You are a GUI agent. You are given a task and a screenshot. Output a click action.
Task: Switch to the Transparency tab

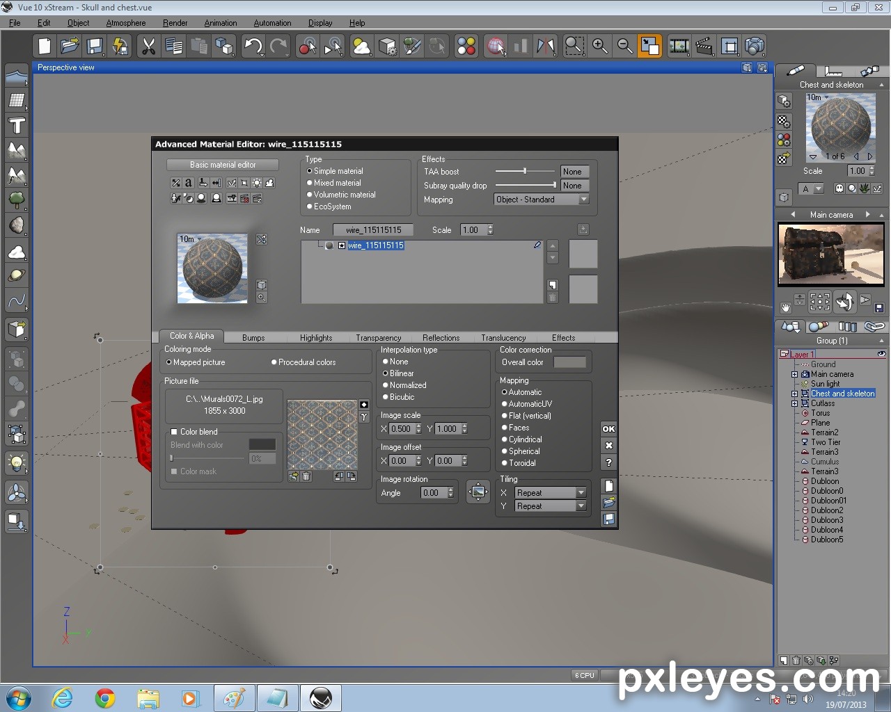[378, 338]
